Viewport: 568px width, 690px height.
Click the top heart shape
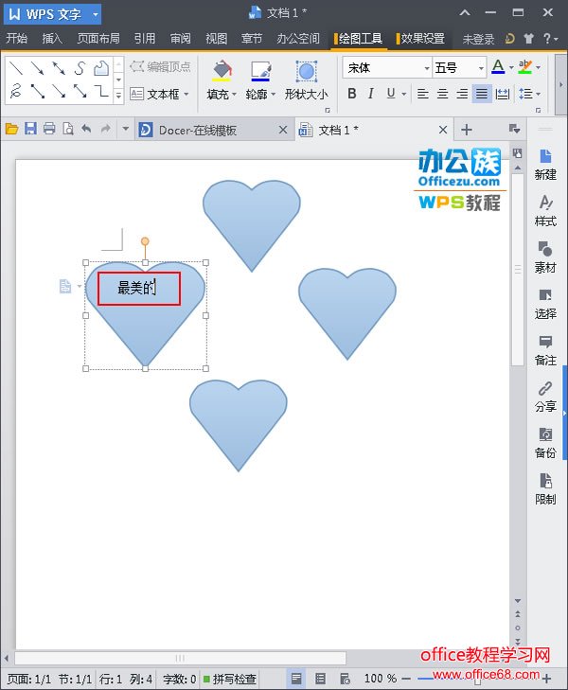[252, 225]
